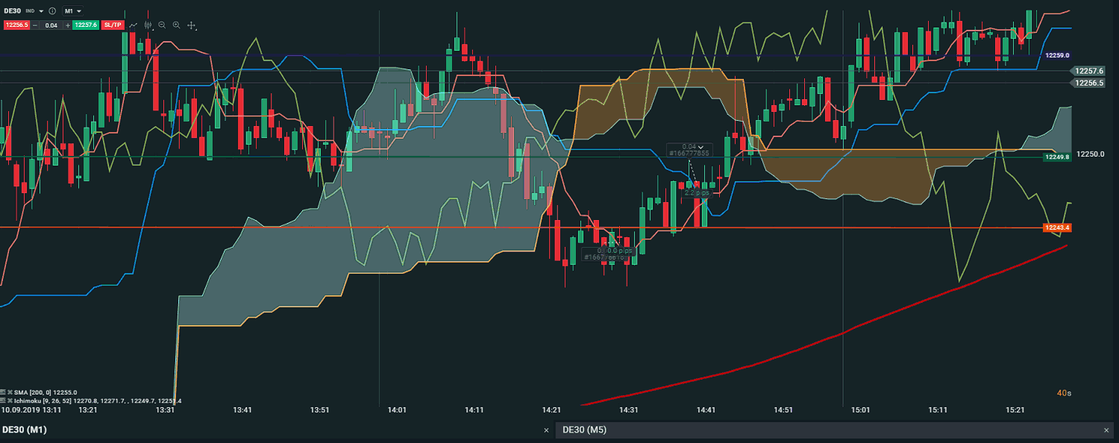Click the 12250.0 price axis value
Image resolution: width=1119 pixels, height=443 pixels.
(1090, 154)
